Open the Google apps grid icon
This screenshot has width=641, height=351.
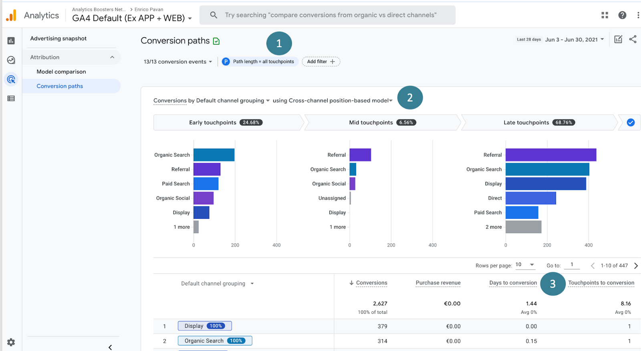[605, 15]
